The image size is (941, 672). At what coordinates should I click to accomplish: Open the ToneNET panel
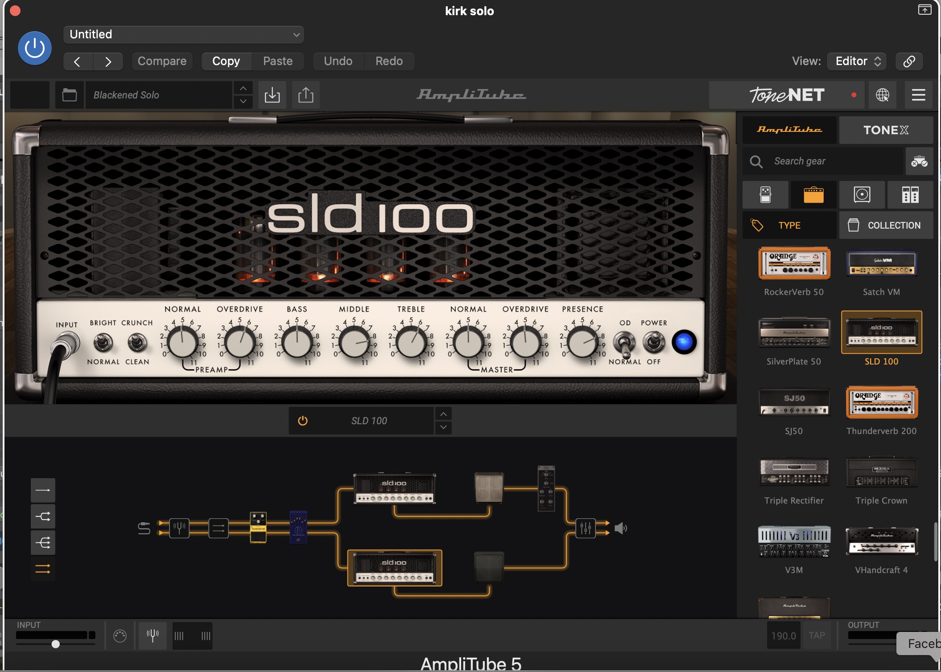tap(786, 95)
